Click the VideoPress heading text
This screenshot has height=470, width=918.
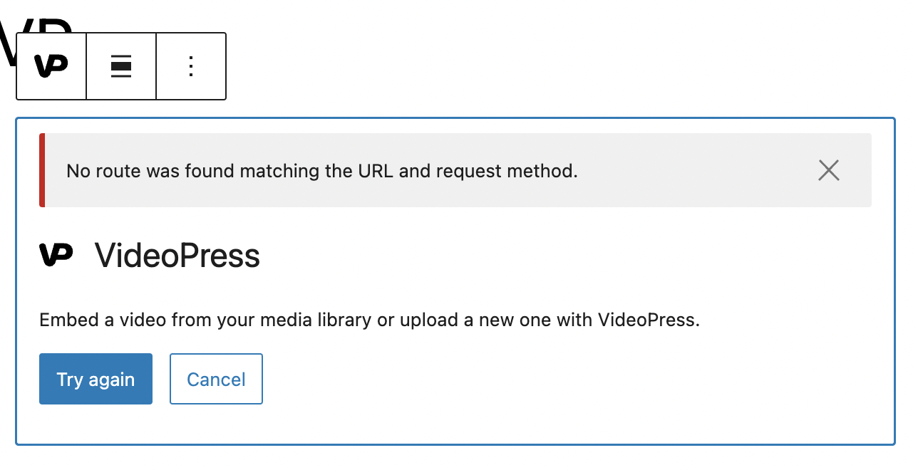coord(177,255)
